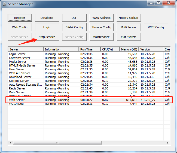Select the Storage Server row
The width and height of the screenshot is (177, 153).
coord(89,81)
